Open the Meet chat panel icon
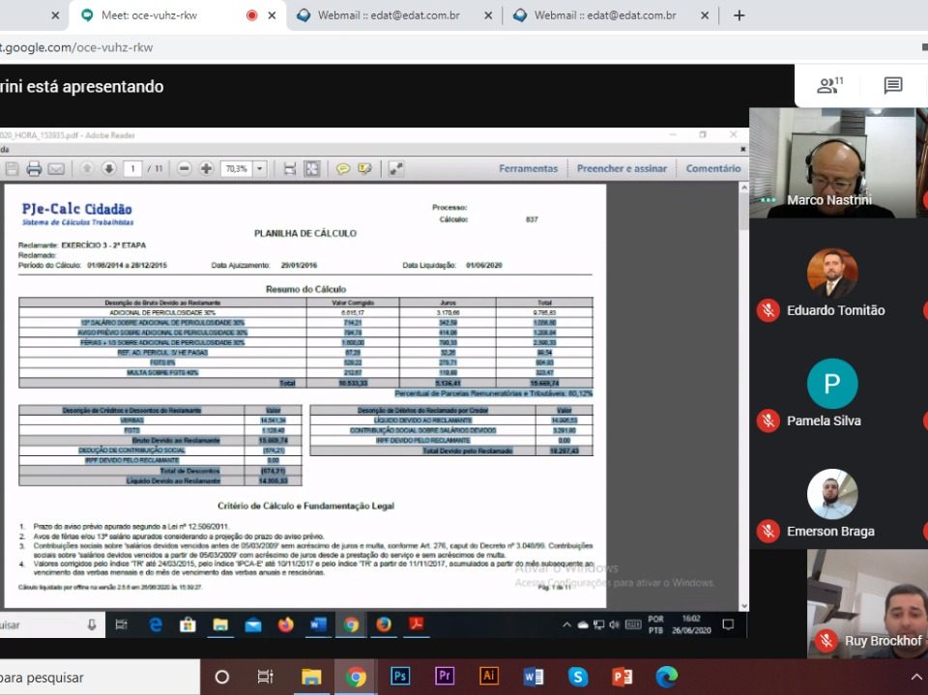The image size is (928, 695). [892, 86]
